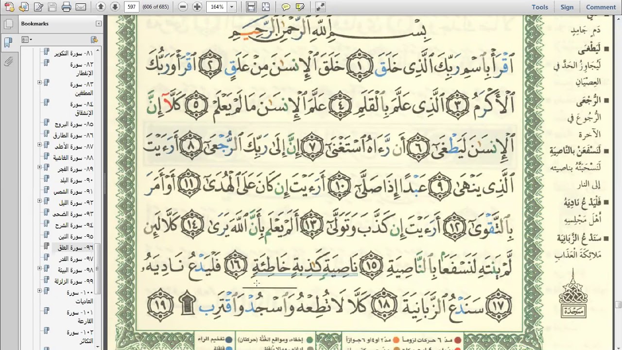Click verse marker number ١٩ on page

pos(159,305)
